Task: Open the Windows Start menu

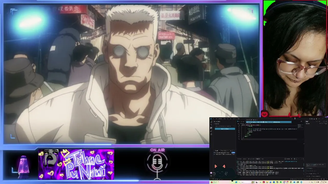Action: point(236,182)
